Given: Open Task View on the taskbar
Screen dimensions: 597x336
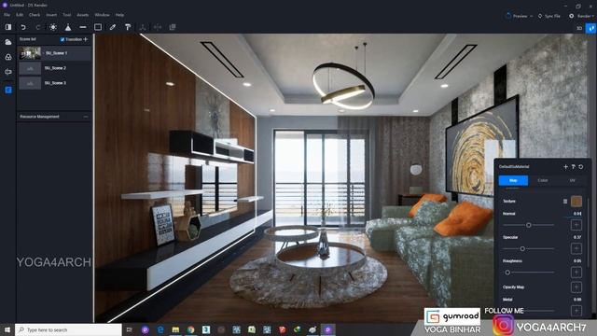Looking at the screenshot, I should pos(130,329).
